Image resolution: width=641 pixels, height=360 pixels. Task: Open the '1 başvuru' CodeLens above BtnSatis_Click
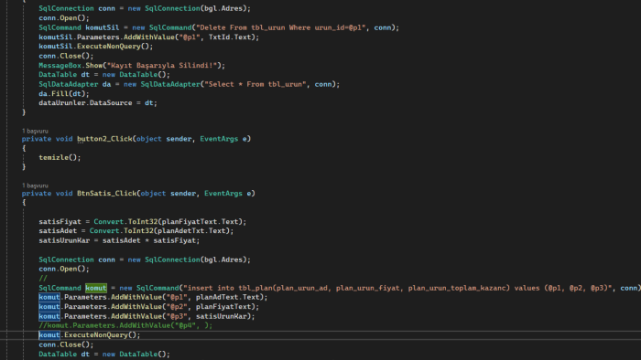click(x=35, y=185)
